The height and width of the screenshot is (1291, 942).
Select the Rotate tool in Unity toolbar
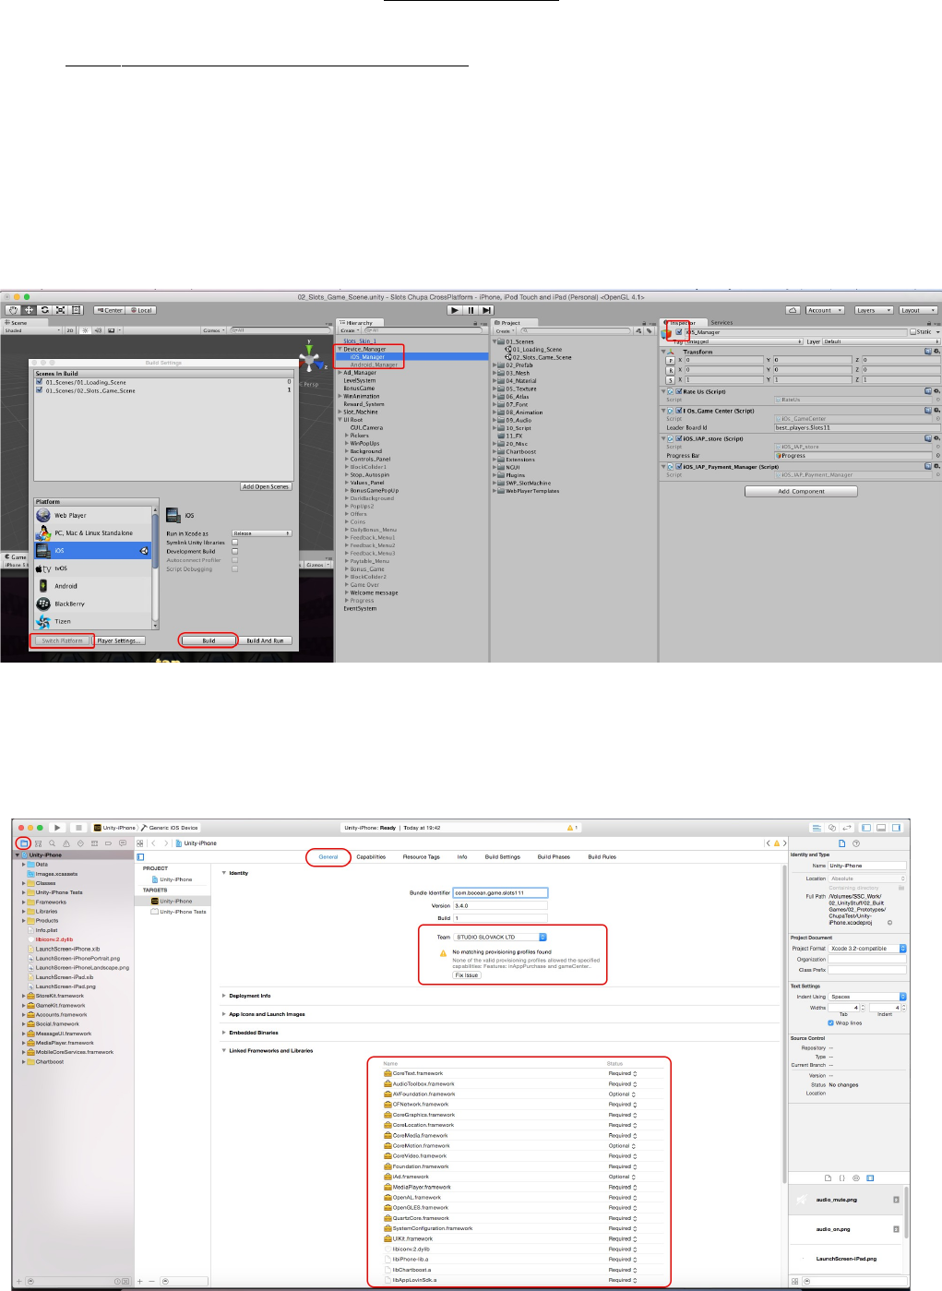[44, 310]
